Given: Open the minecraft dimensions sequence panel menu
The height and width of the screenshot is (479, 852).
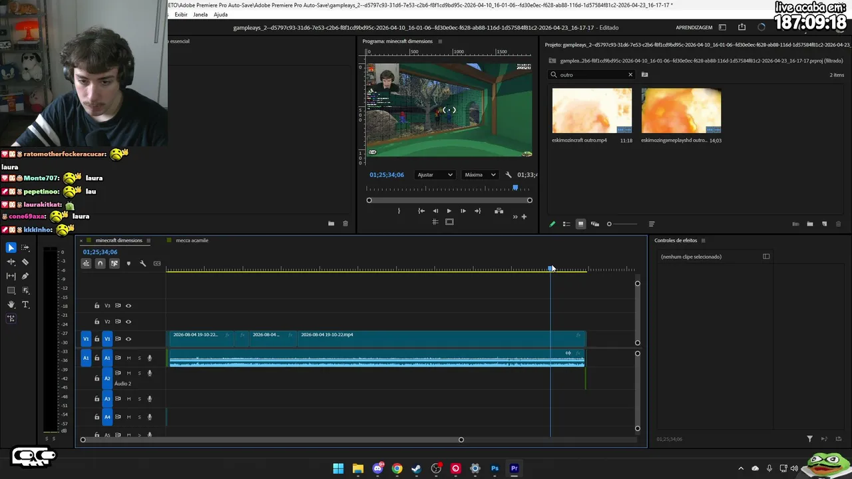Looking at the screenshot, I should (x=148, y=241).
